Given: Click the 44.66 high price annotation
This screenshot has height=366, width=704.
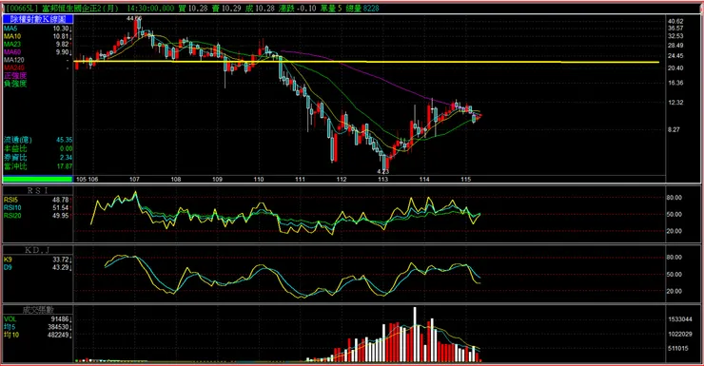Looking at the screenshot, I should click(134, 18).
